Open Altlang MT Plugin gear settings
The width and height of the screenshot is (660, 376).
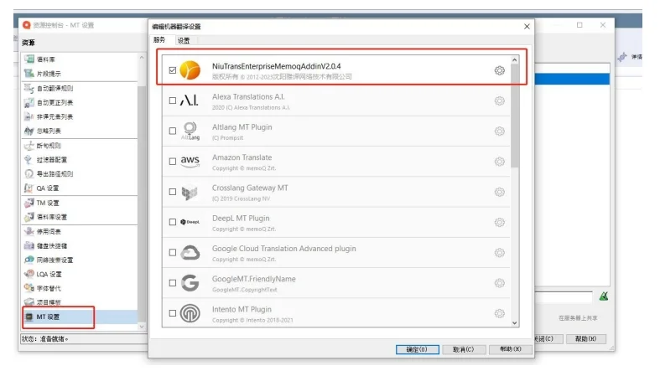point(499,131)
